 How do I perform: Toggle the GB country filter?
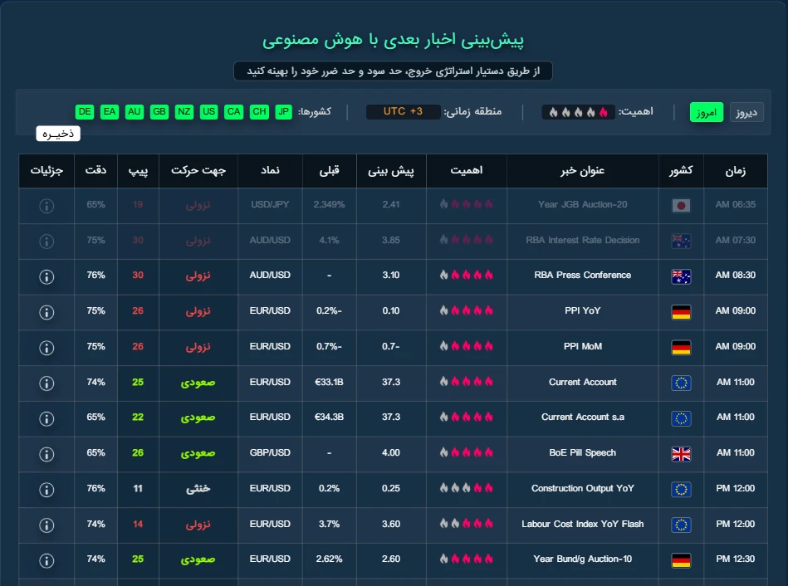159,112
